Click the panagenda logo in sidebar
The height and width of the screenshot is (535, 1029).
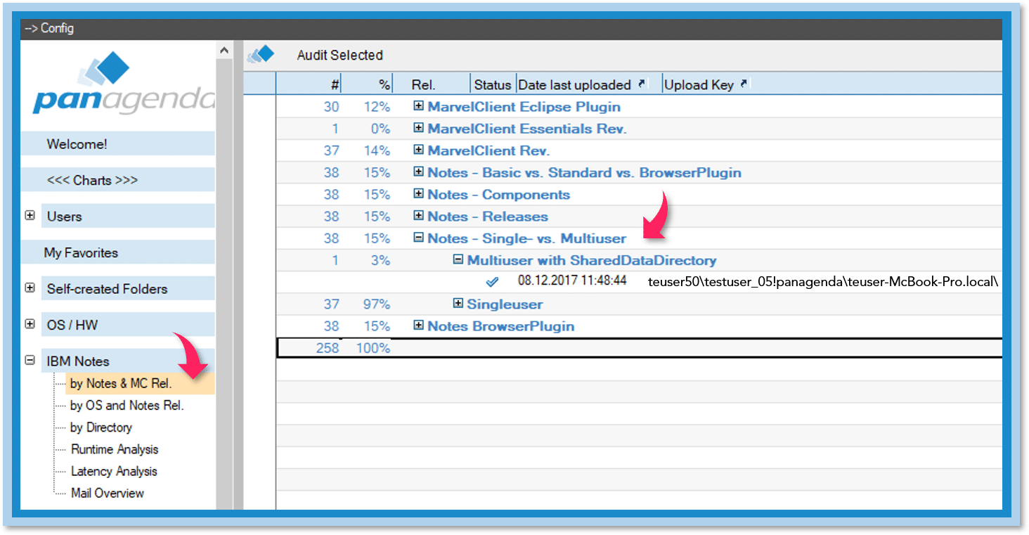(x=123, y=84)
